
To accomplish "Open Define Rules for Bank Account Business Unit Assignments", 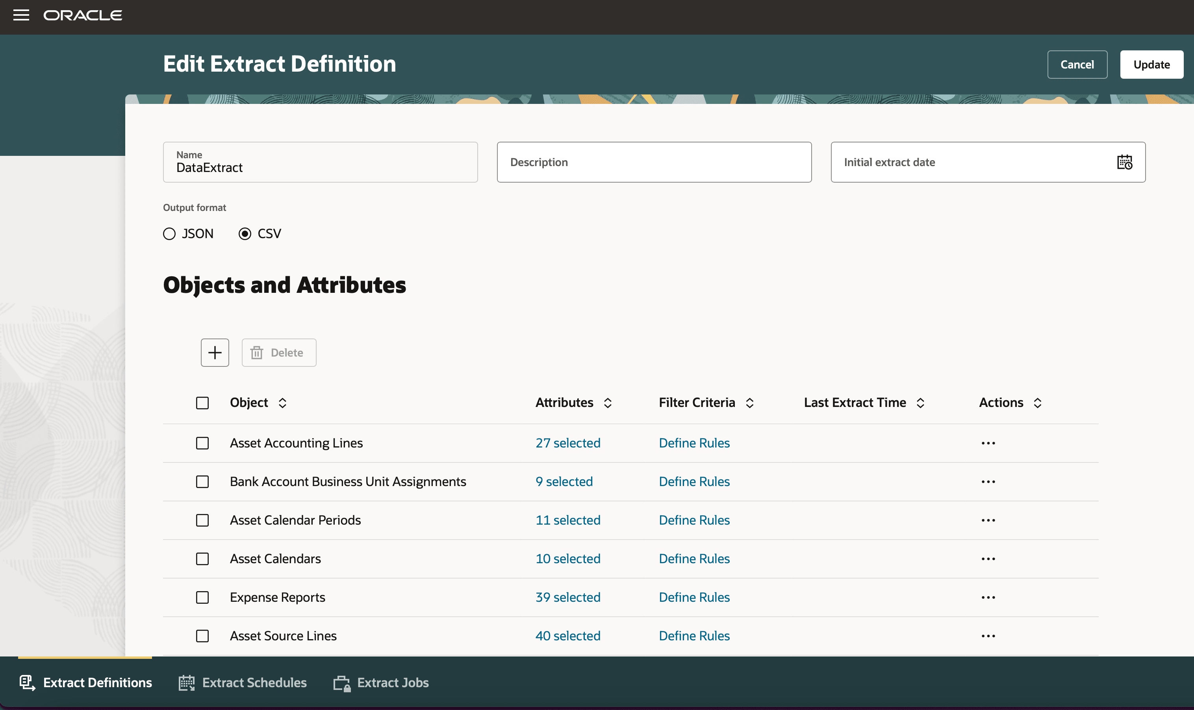I will 694,481.
